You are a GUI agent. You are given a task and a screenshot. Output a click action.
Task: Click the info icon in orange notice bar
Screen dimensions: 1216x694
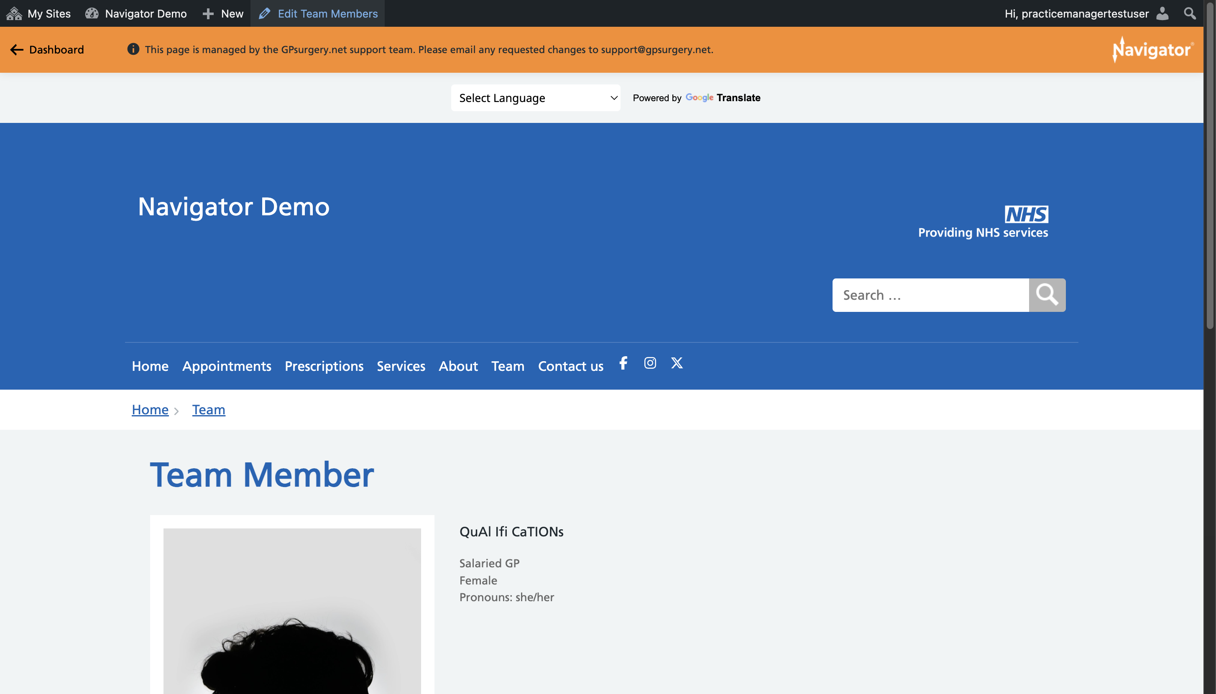pos(133,49)
